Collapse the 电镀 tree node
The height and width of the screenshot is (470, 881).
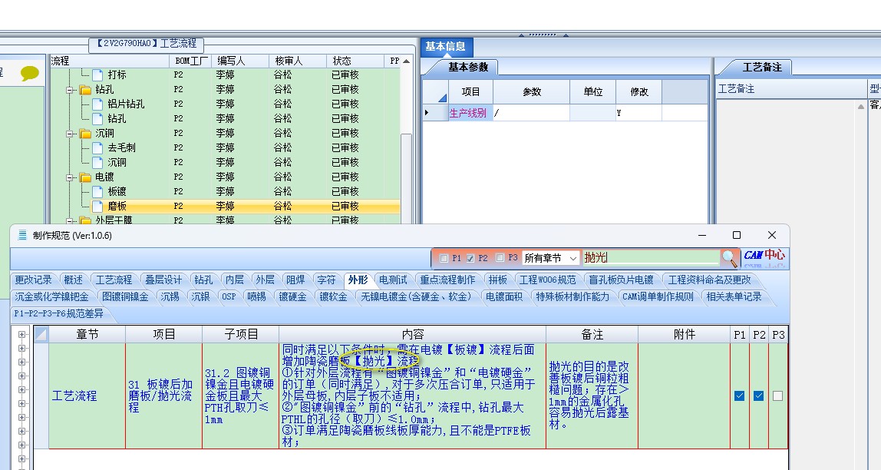[x=71, y=177]
